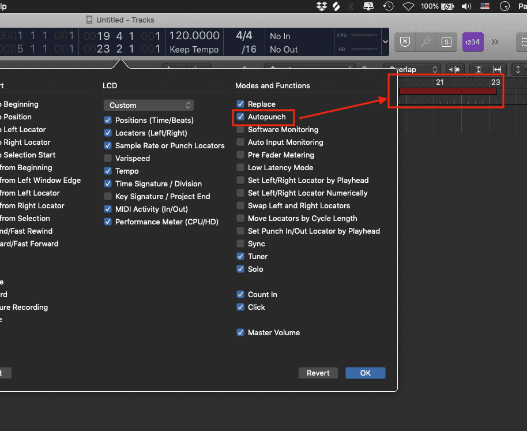Viewport: 527px width, 431px height.
Task: Click the 120.0000 tempo display
Action: [x=194, y=36]
